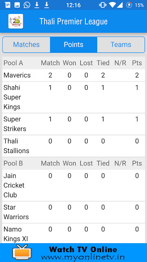Open the www.myonlinetv.in link

tap(83, 257)
